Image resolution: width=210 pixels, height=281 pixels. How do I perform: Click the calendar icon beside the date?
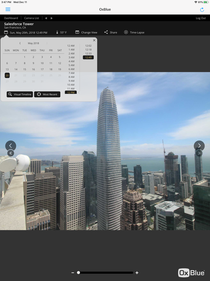pyautogui.click(x=6, y=32)
